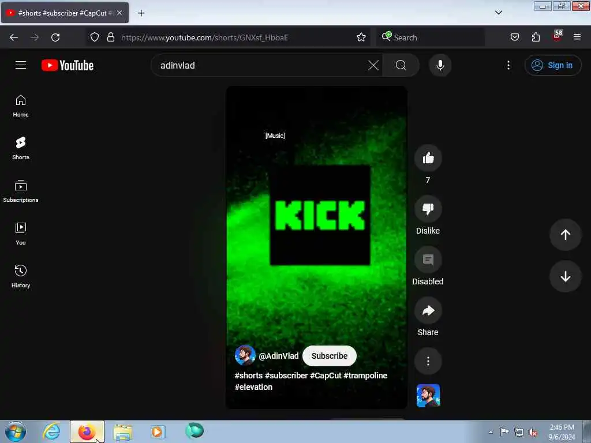
Task: Open the YouTube guide hamburger menu
Action: pos(21,65)
